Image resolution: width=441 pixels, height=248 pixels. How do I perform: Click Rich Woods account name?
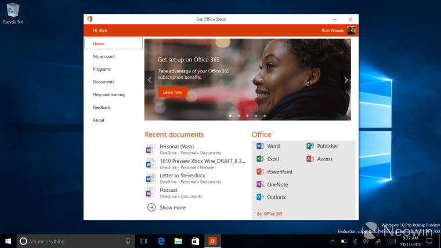tap(332, 30)
